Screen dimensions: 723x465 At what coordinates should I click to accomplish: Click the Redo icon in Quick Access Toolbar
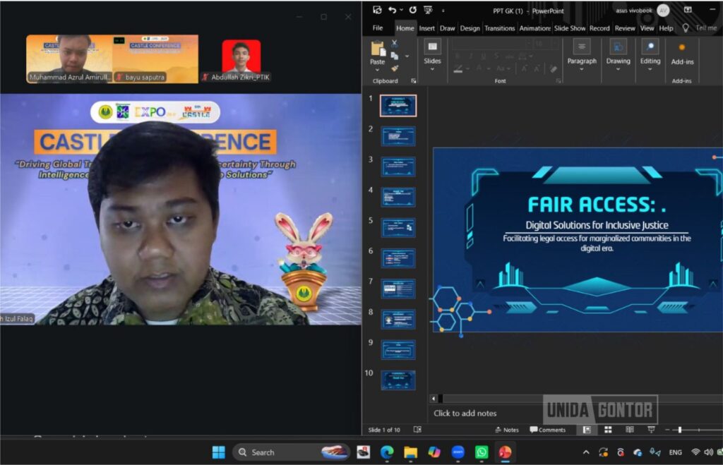412,10
